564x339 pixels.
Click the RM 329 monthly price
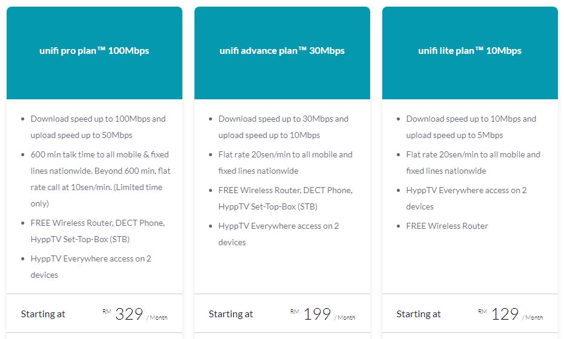129,314
